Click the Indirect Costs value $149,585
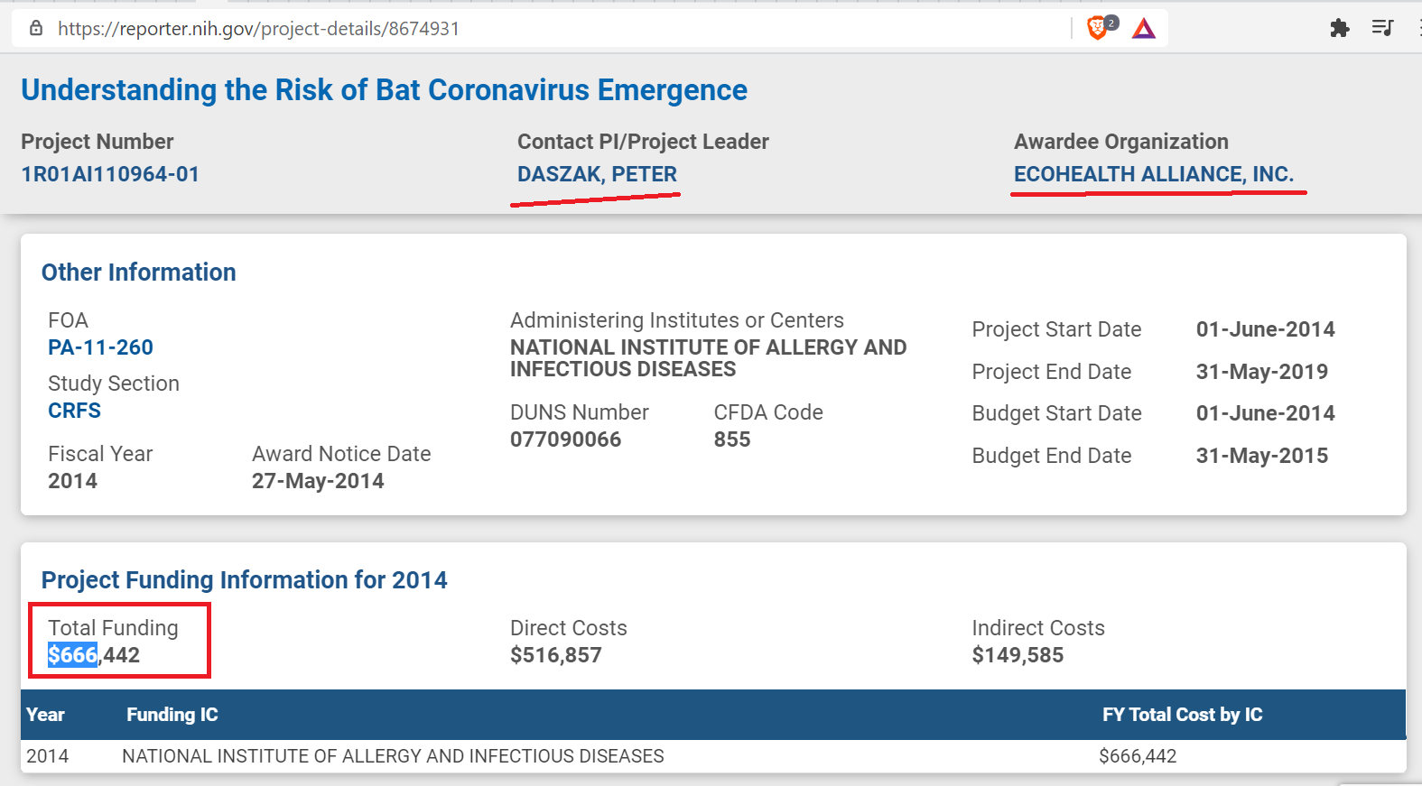 click(1018, 655)
